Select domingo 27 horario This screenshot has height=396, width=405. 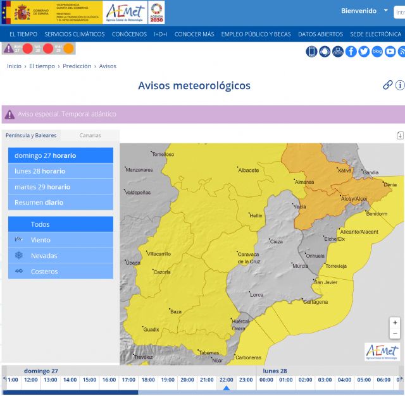tap(61, 155)
